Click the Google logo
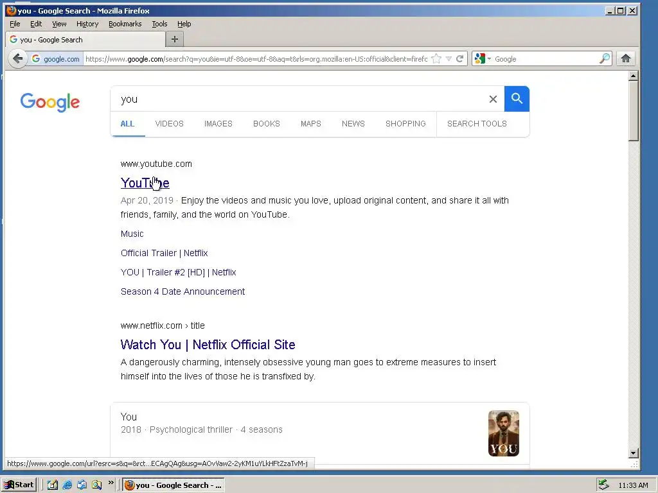This screenshot has height=493, width=658. [50, 102]
